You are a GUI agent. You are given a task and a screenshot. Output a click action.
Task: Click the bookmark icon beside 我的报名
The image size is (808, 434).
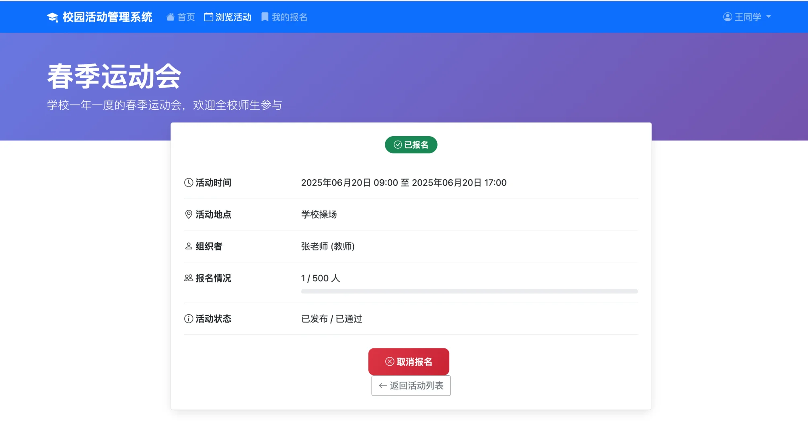coord(264,17)
